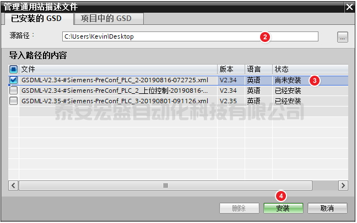The width and height of the screenshot is (357, 223).
Task: Switch to the 项目中的 GSD tab
Action: [106, 18]
